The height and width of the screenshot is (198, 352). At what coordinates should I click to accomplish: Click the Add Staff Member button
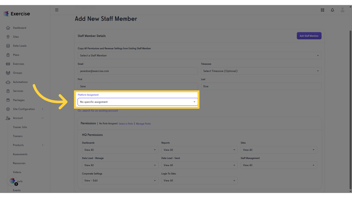(x=309, y=36)
